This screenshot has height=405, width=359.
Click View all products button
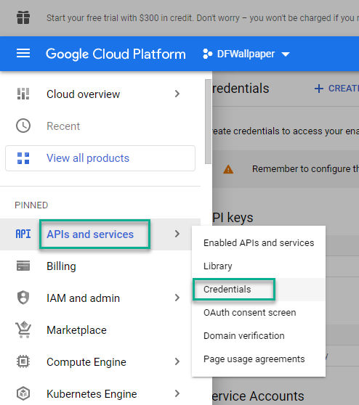pyautogui.click(x=100, y=158)
